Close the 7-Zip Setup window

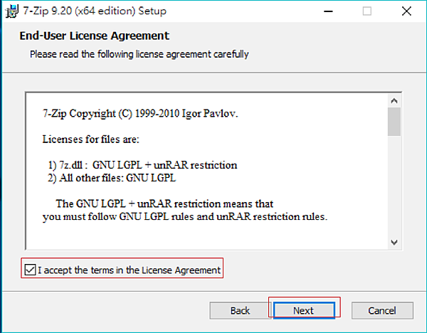pyautogui.click(x=406, y=11)
